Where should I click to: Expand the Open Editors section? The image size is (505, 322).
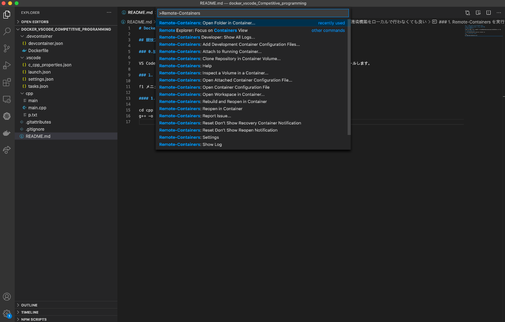click(66, 22)
